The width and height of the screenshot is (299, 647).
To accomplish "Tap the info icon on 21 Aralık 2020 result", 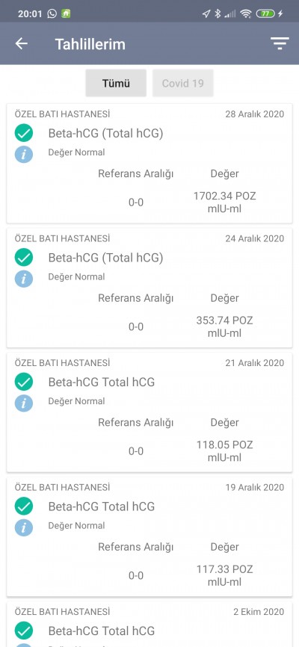I will pyautogui.click(x=24, y=403).
